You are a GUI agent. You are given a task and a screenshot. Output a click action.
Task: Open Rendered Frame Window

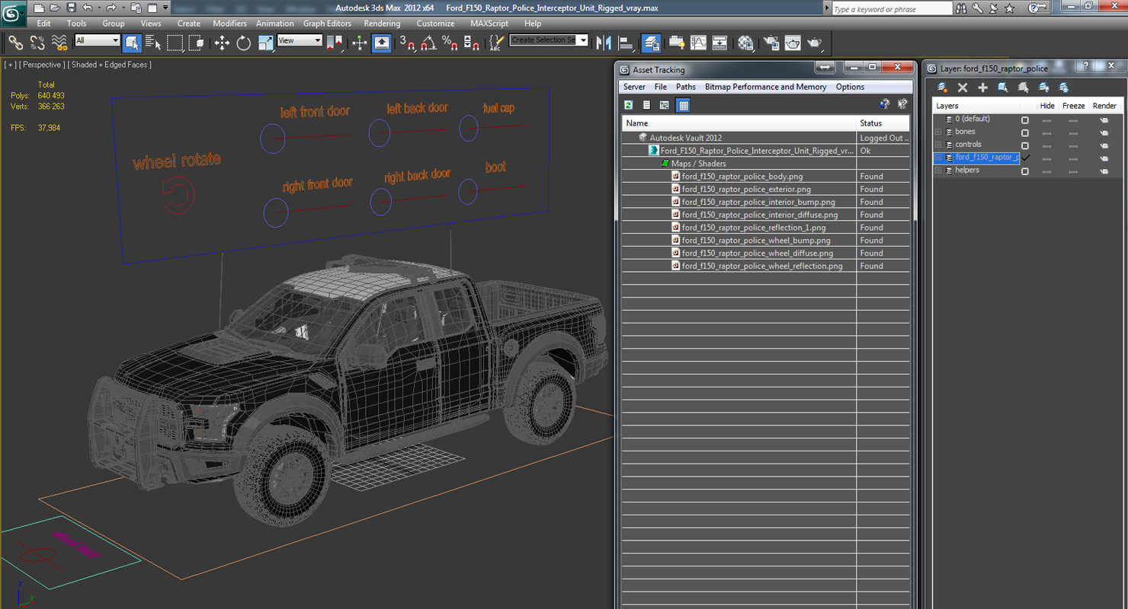coord(793,43)
